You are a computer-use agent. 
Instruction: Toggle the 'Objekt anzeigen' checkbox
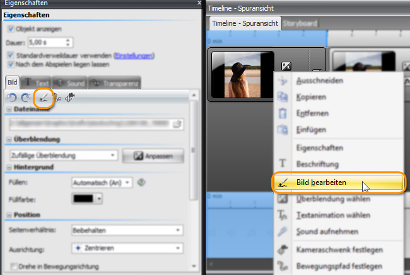11,28
